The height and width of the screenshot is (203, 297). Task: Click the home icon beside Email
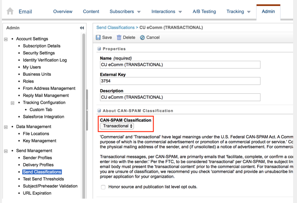tap(10, 11)
